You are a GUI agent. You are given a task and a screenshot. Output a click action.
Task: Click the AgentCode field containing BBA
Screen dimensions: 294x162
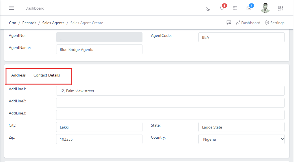241,37
